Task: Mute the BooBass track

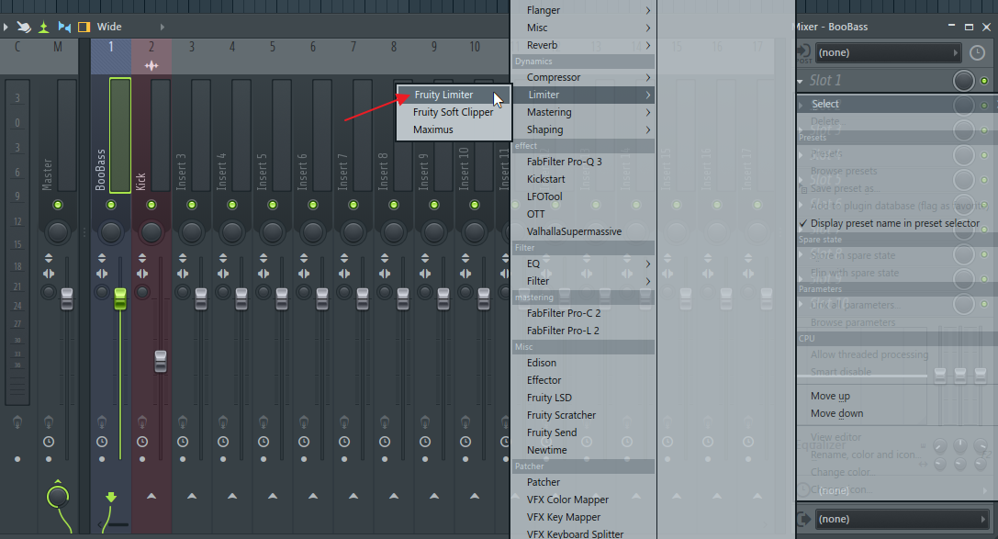Action: (x=111, y=205)
